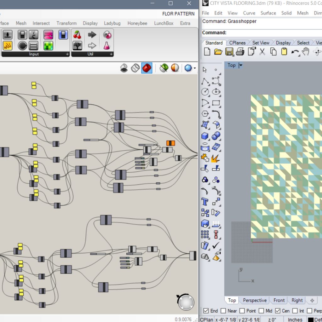Screen dimensions: 322x322
Task: Click the Print icon in the Standard toolbar
Action: click(240, 52)
